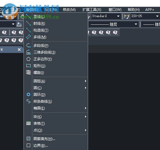Close the drawing tab with X
This screenshot has height=150, width=160.
coord(19,50)
